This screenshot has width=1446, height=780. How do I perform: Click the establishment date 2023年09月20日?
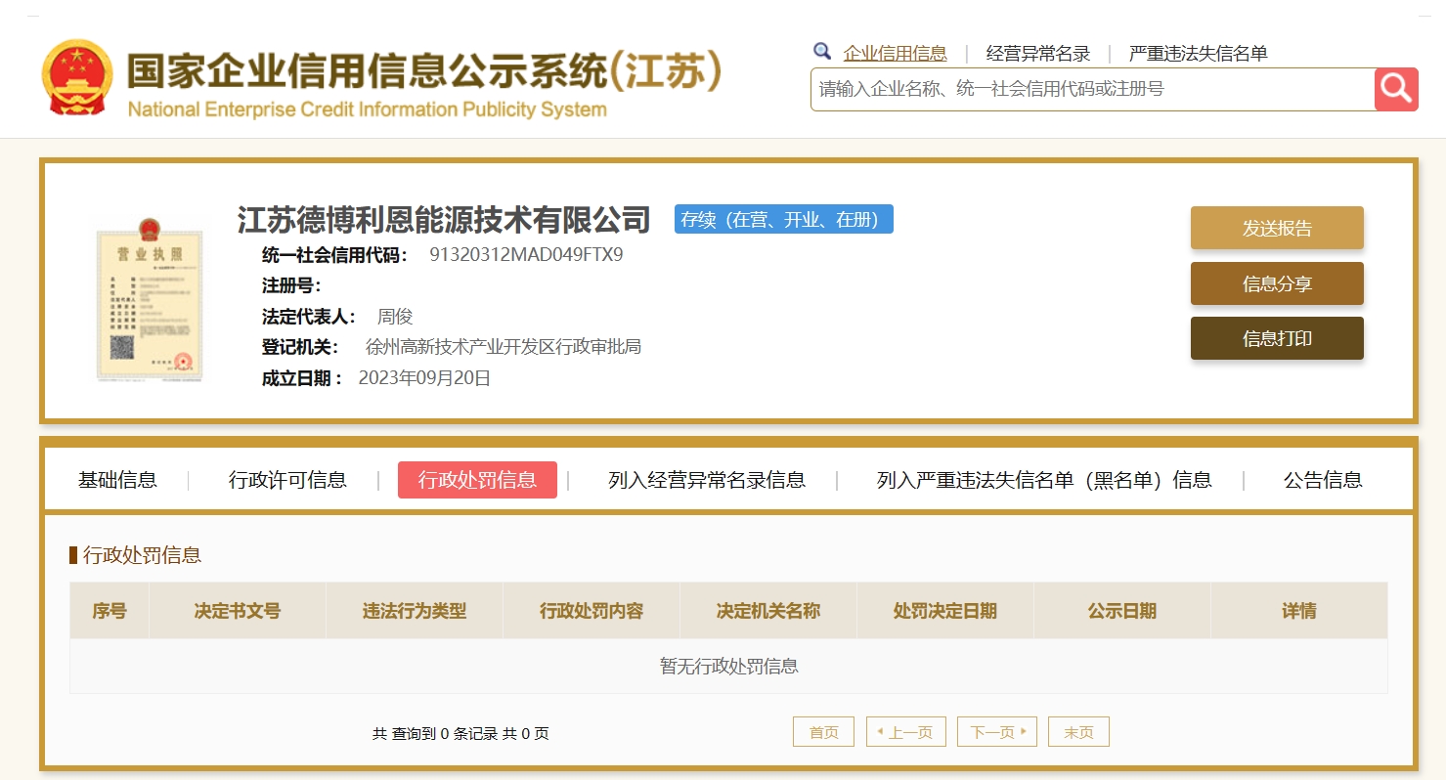coord(424,378)
